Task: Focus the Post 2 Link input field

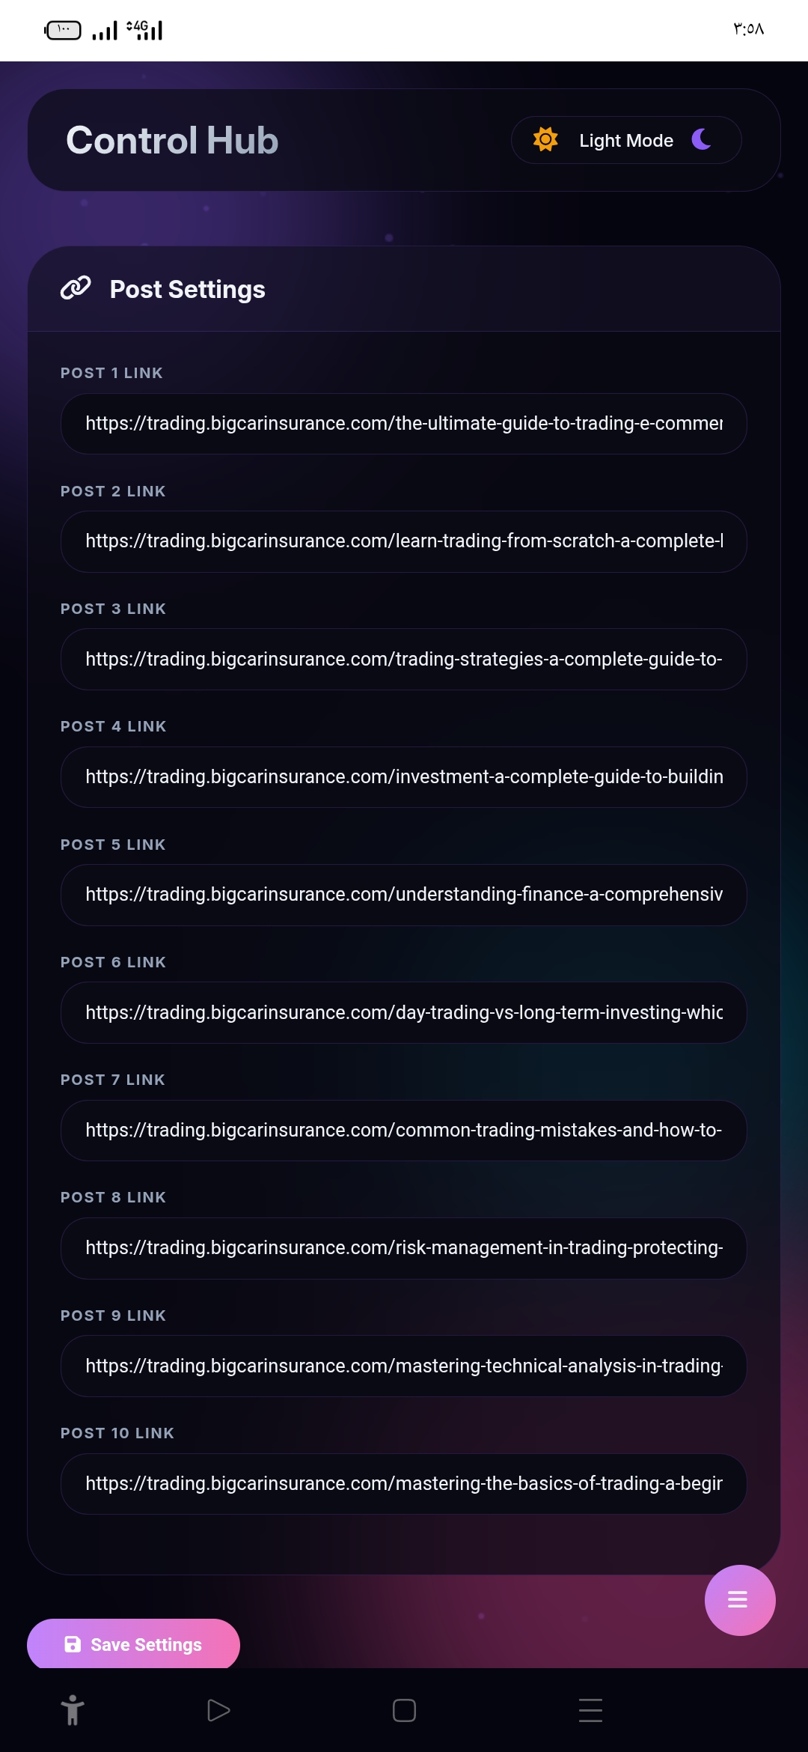Action: point(404,541)
